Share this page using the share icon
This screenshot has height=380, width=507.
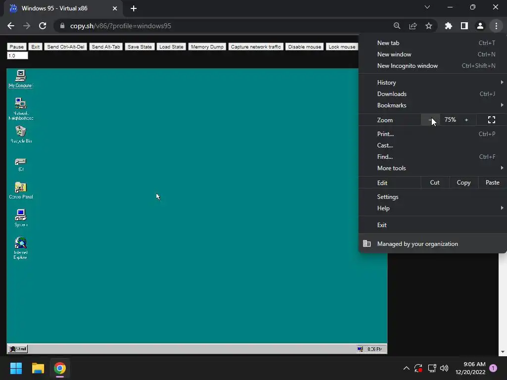413,26
